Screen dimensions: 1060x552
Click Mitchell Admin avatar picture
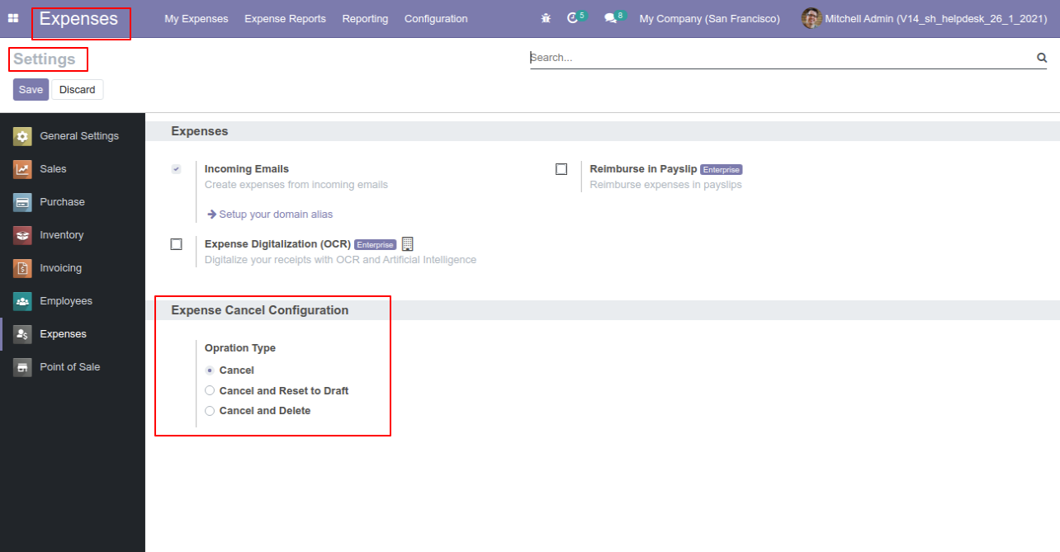812,18
